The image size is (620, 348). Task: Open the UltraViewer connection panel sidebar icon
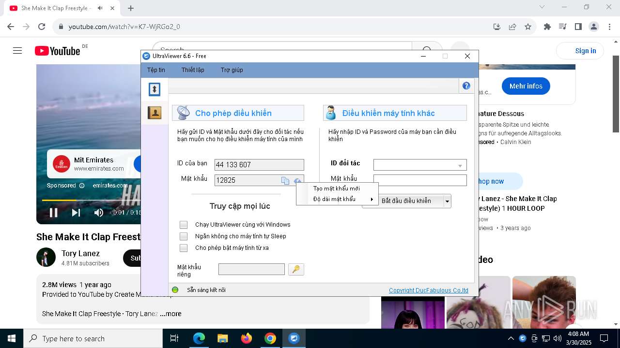[155, 89]
